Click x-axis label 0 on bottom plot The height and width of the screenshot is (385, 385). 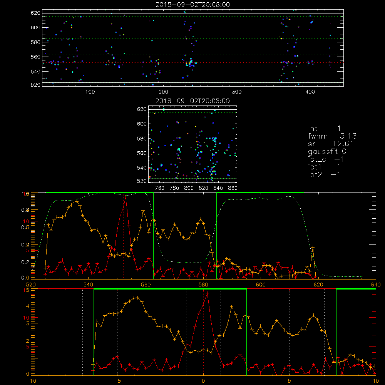[203, 381]
